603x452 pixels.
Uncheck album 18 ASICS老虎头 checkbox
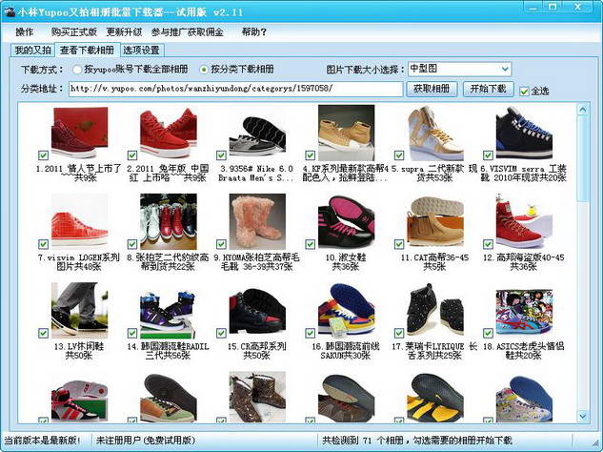488,333
